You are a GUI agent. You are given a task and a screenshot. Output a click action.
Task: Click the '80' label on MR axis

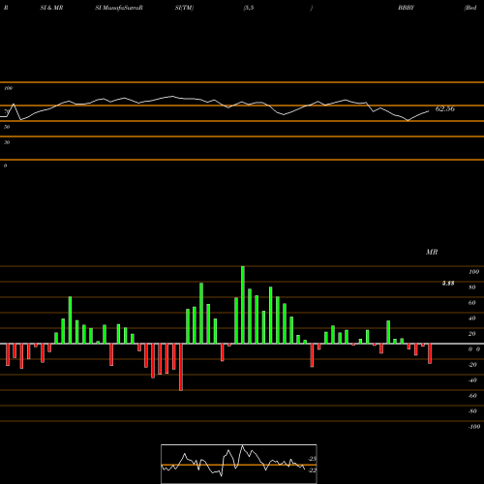(x=472, y=287)
